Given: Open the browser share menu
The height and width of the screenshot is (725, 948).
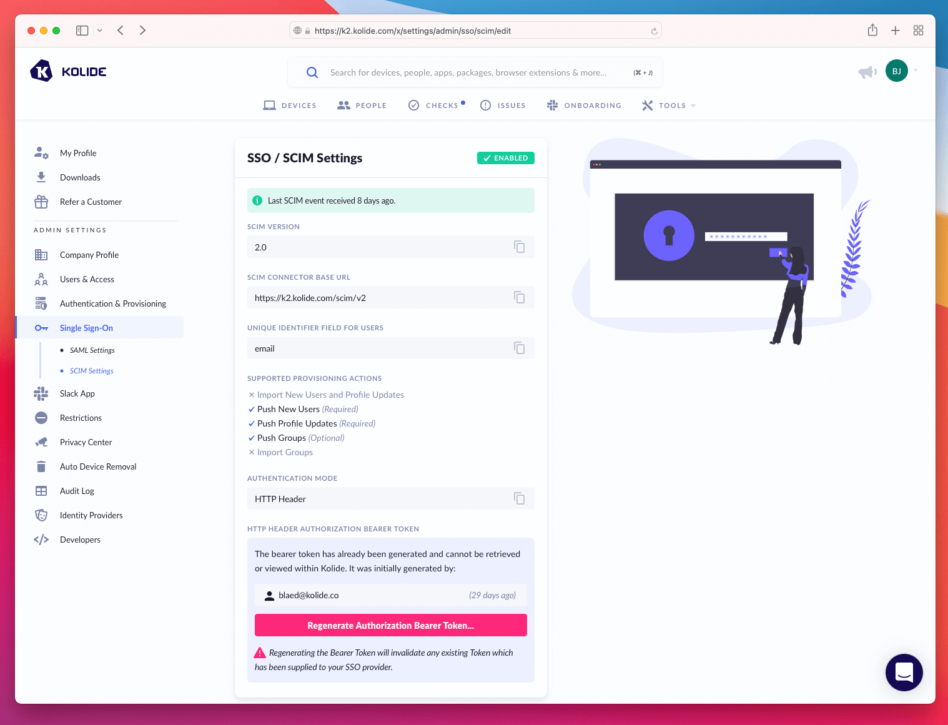Looking at the screenshot, I should tap(872, 30).
